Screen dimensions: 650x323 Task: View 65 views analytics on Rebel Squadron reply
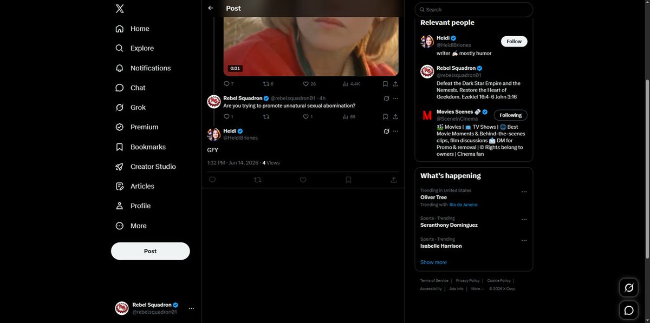point(349,116)
